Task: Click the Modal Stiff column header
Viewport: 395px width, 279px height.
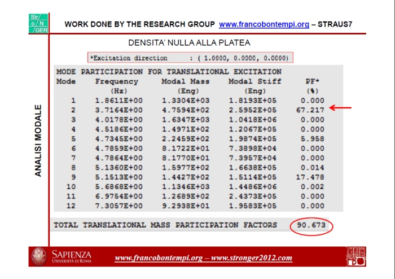Action: coord(251,81)
